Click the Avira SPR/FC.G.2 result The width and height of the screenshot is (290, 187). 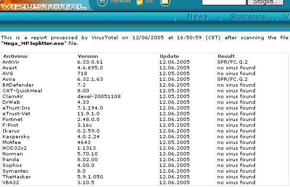232,79
